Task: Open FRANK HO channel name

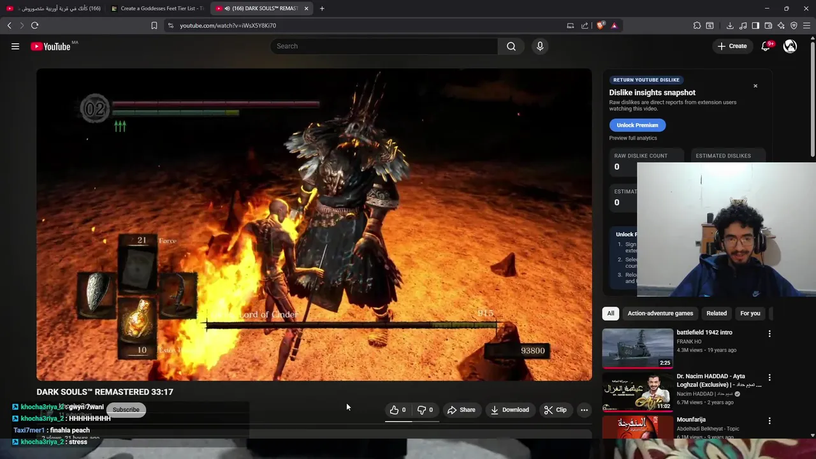Action: coord(688,342)
